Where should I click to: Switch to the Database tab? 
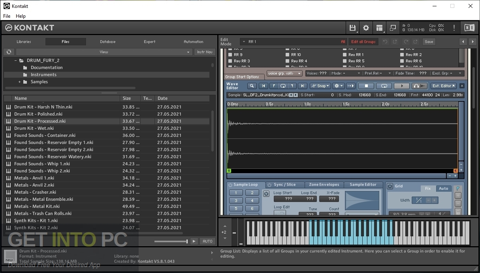[107, 41]
